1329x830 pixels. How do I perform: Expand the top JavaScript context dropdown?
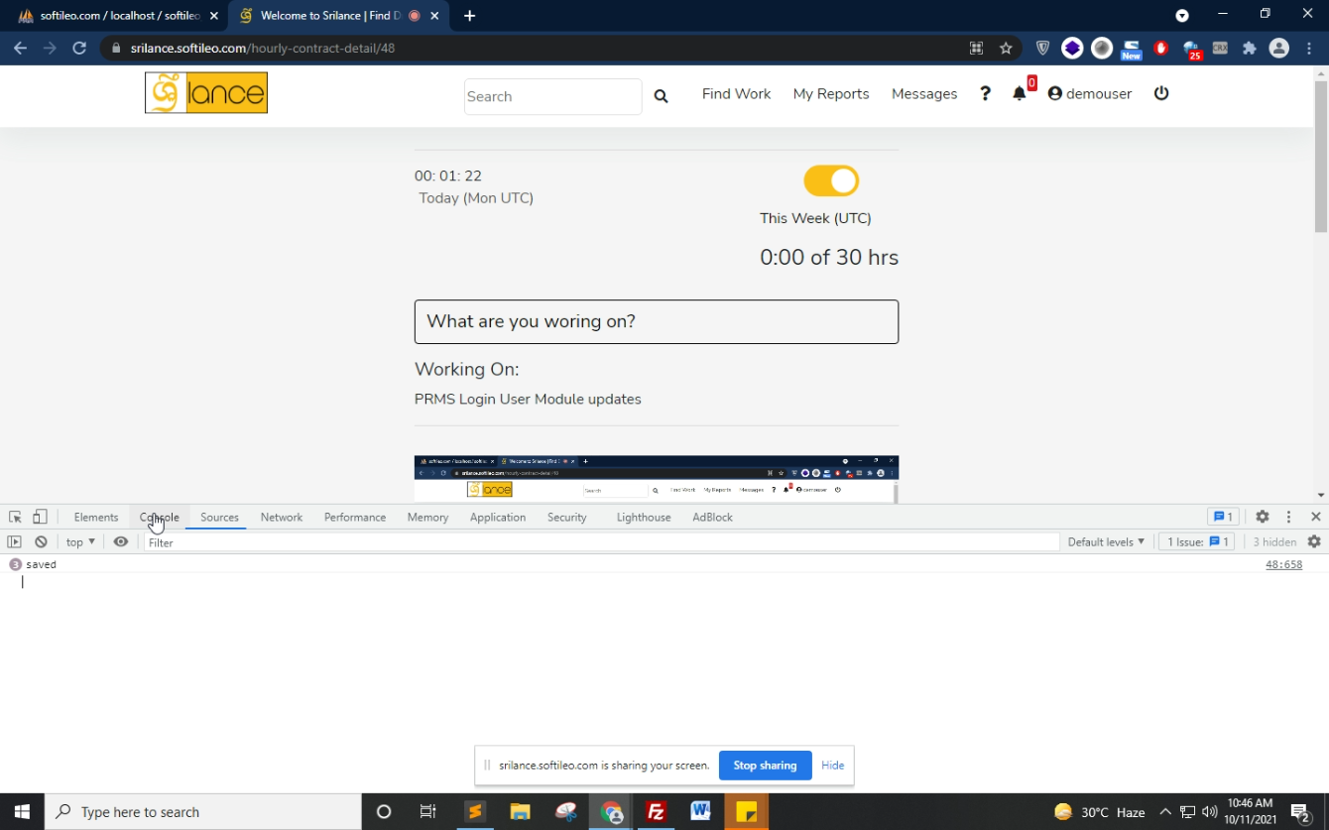tap(80, 542)
